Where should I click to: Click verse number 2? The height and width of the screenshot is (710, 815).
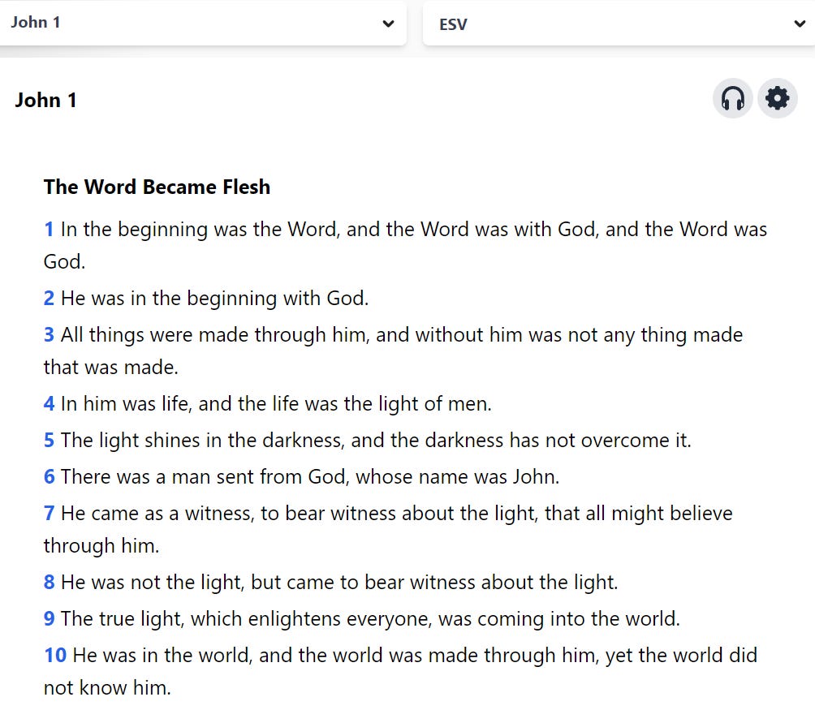point(49,298)
